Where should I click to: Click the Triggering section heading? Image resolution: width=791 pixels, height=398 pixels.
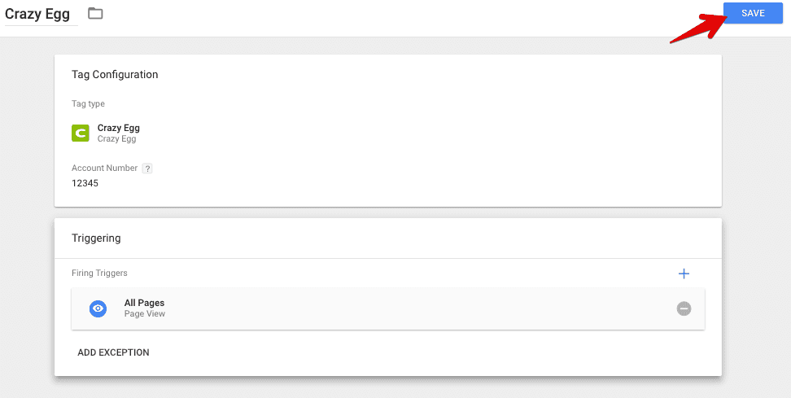pyautogui.click(x=96, y=238)
